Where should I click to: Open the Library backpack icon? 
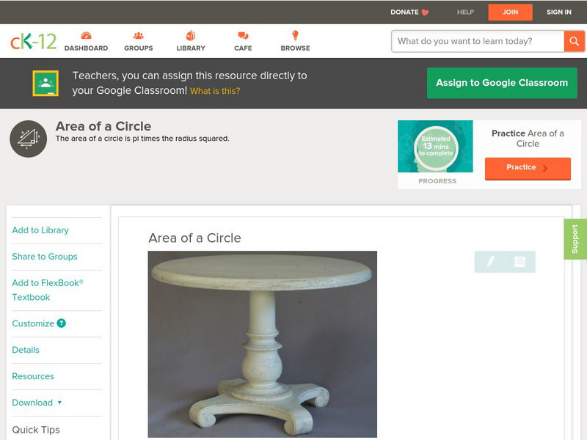191,35
